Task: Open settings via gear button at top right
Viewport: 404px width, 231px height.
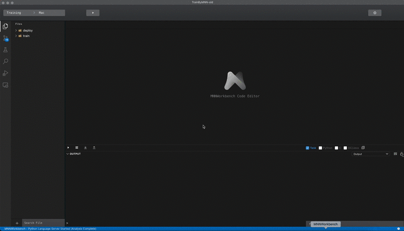Action: (375, 13)
